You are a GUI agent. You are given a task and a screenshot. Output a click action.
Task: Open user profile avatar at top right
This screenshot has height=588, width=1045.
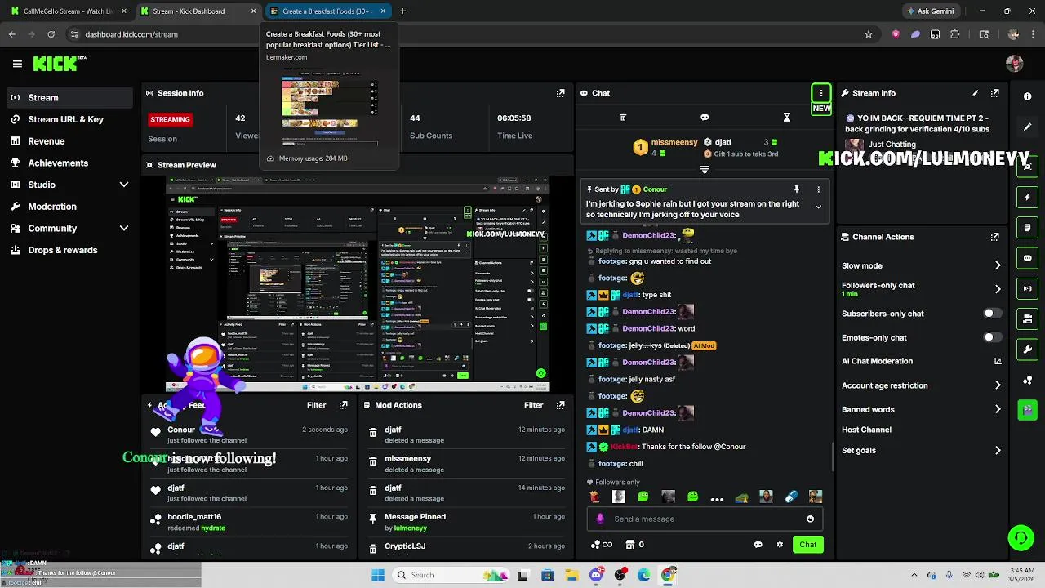1015,64
